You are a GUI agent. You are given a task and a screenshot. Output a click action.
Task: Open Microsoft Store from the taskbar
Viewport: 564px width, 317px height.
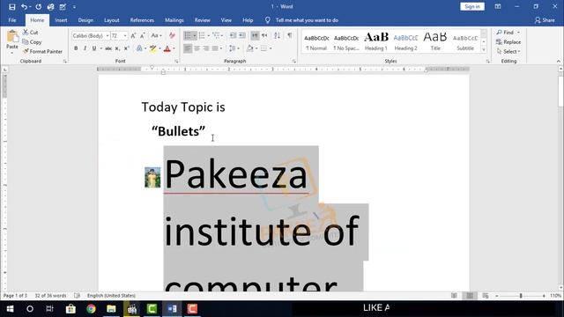(x=70, y=309)
